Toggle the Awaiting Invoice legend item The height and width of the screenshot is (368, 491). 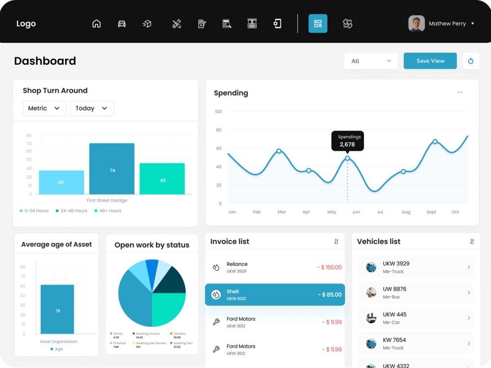tap(146, 335)
